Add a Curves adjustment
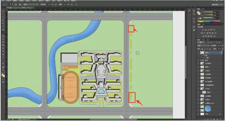Viewport: 225px width, 121px height. 209,30
